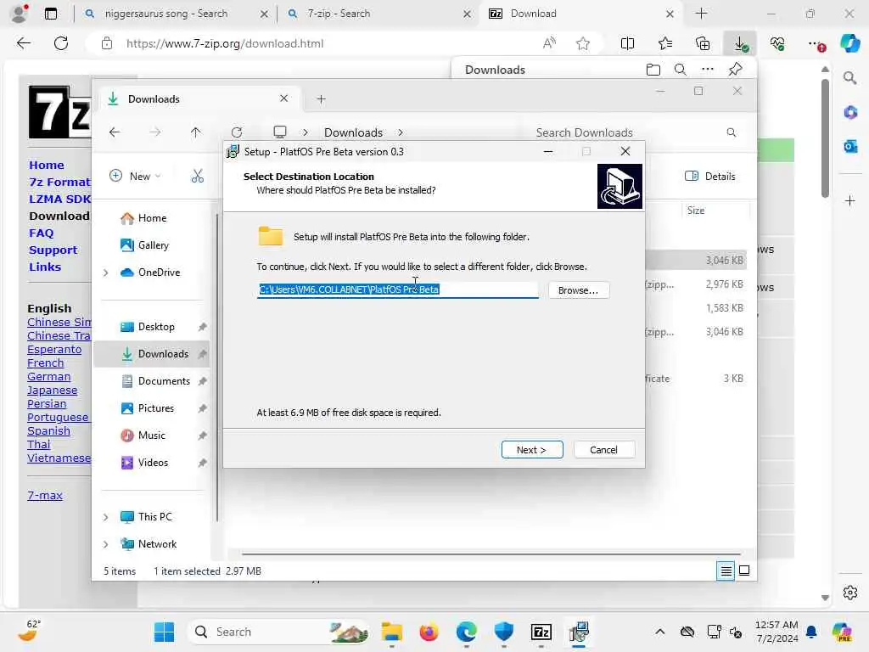Open a new Edge tab
The width and height of the screenshot is (869, 652).
(701, 14)
